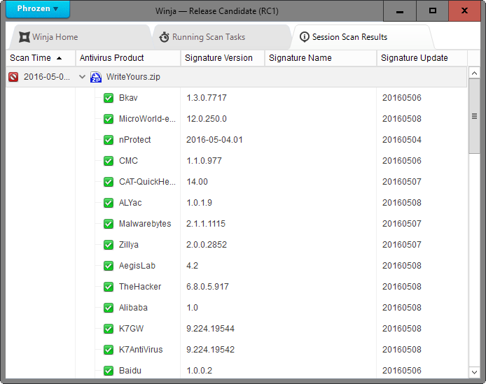Click the green check icon for MicroWorld-e...
486x384 pixels.
coord(109,119)
